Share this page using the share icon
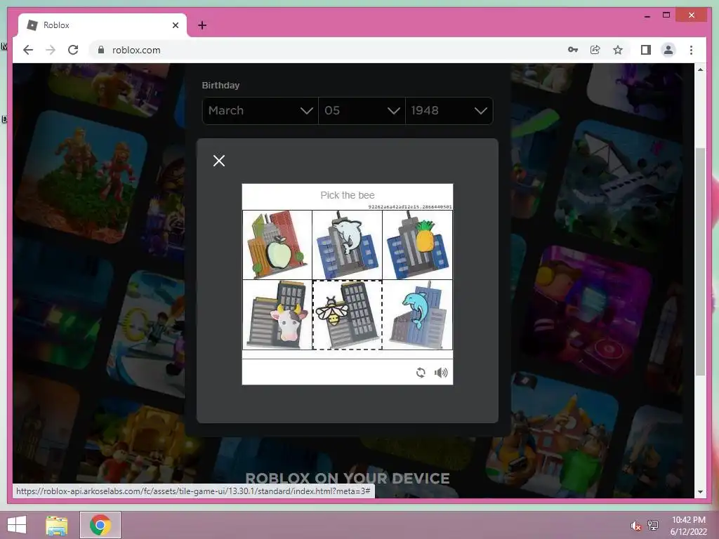 tap(595, 50)
